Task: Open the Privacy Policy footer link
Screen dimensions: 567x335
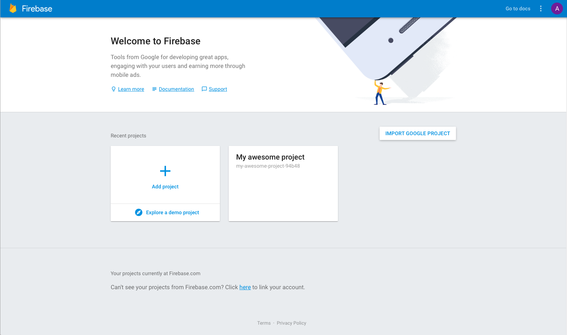Action: pyautogui.click(x=291, y=323)
